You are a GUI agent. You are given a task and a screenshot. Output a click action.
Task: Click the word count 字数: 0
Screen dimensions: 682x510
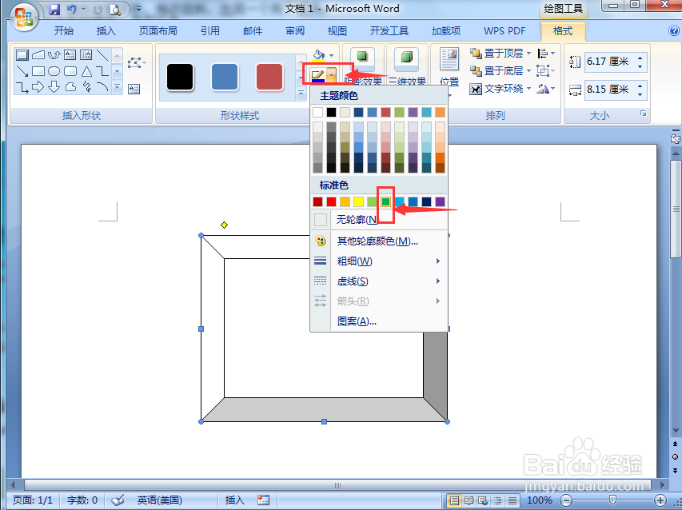(82, 500)
